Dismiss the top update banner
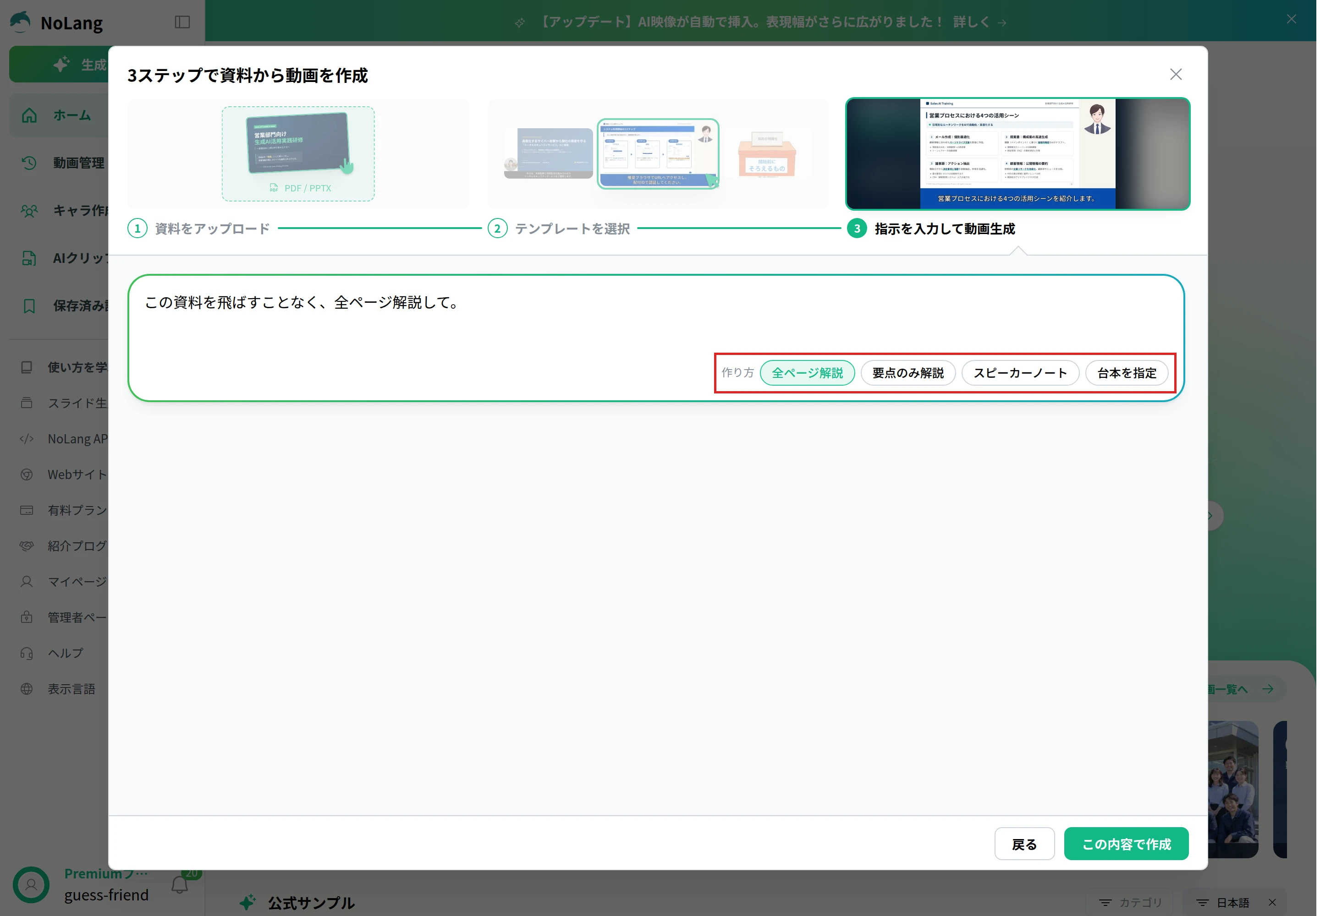This screenshot has height=916, width=1320. (x=1291, y=20)
